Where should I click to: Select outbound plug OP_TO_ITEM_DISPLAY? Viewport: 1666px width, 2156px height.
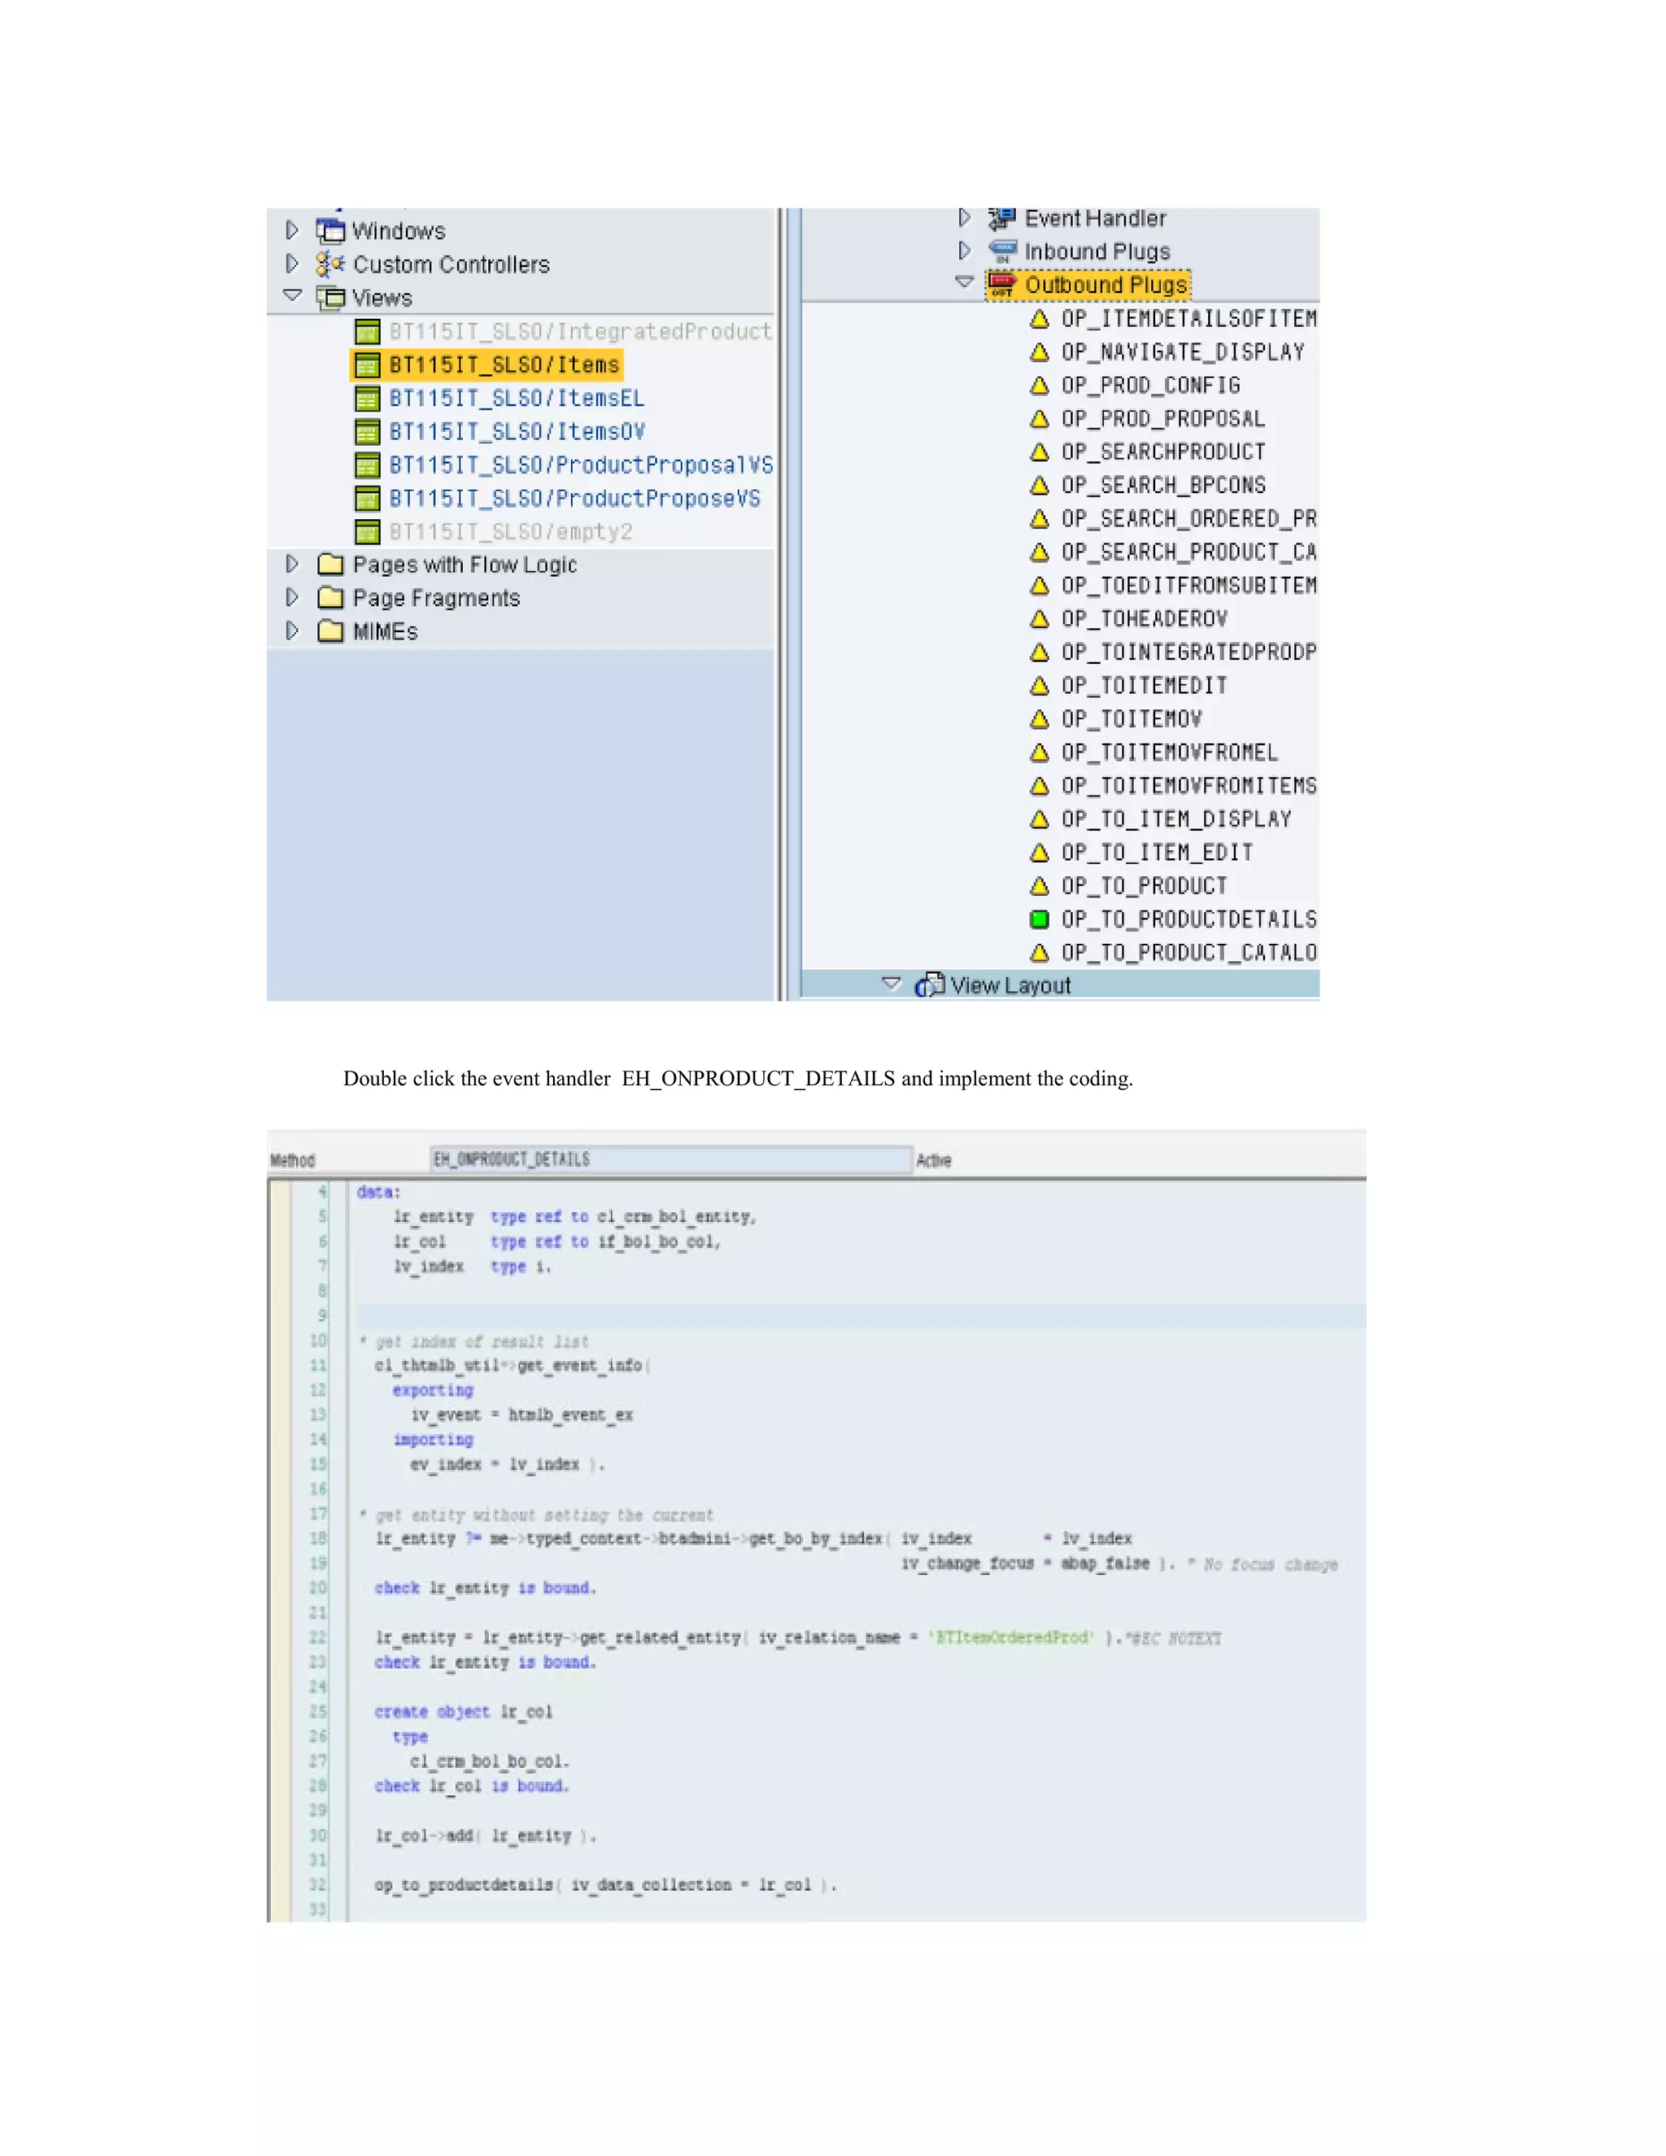click(x=1175, y=819)
